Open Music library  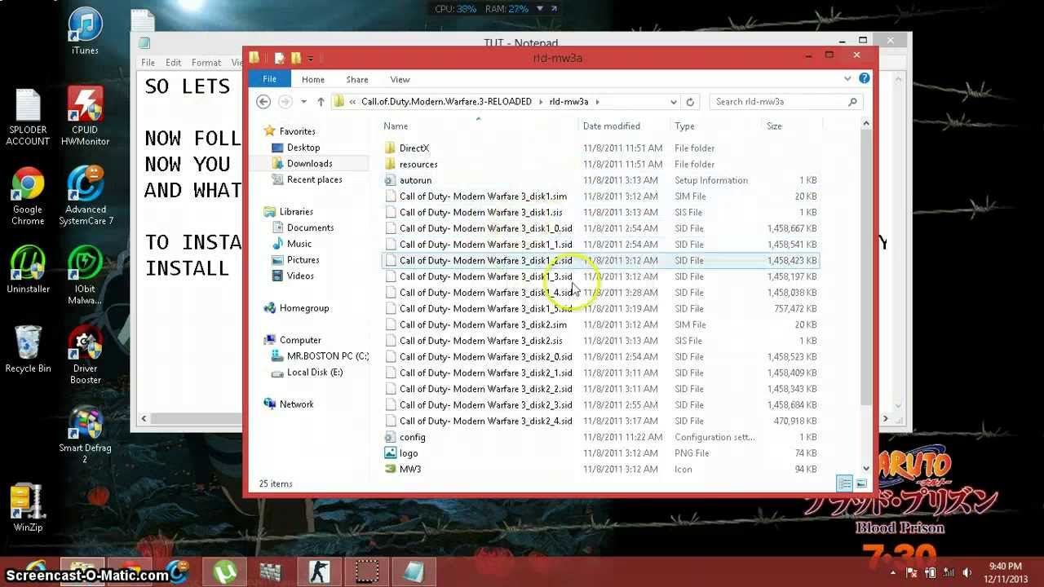pyautogui.click(x=299, y=244)
